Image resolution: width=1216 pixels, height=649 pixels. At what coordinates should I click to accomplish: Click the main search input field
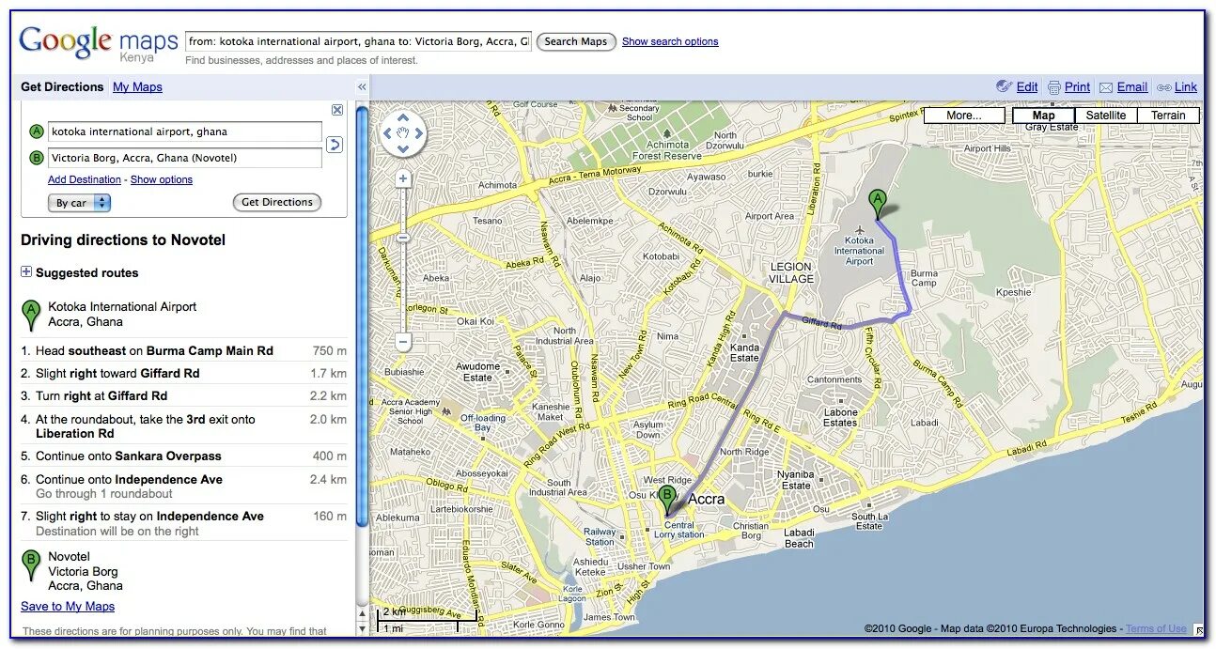coord(358,41)
